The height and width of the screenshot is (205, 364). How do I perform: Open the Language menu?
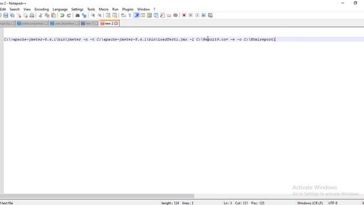point(60,9)
